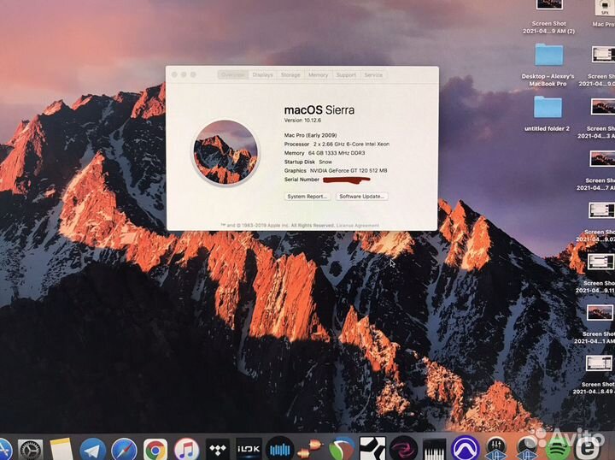Screen dimensions: 615x460
Task: Launch Telegram from the dock
Action: (92, 450)
